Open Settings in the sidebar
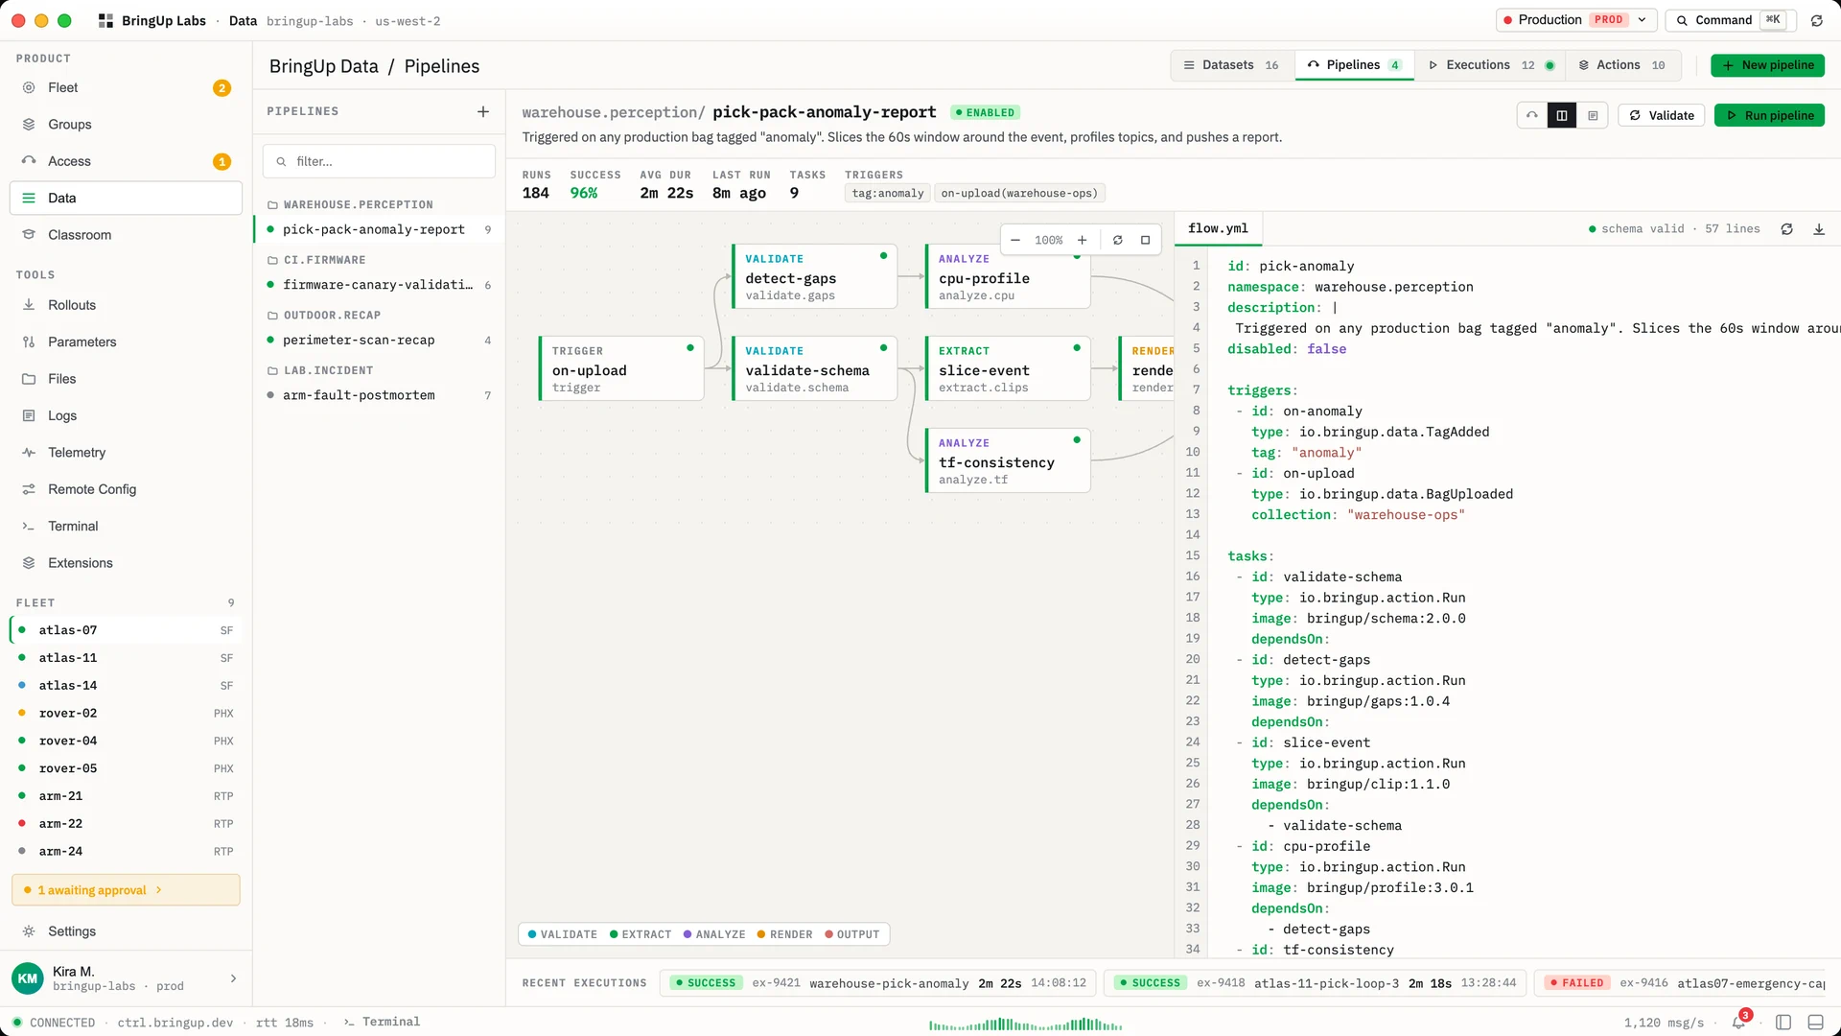The width and height of the screenshot is (1841, 1036). (x=126, y=931)
